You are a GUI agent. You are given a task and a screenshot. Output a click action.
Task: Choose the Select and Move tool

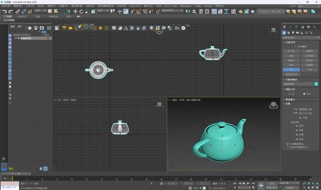(x=76, y=11)
